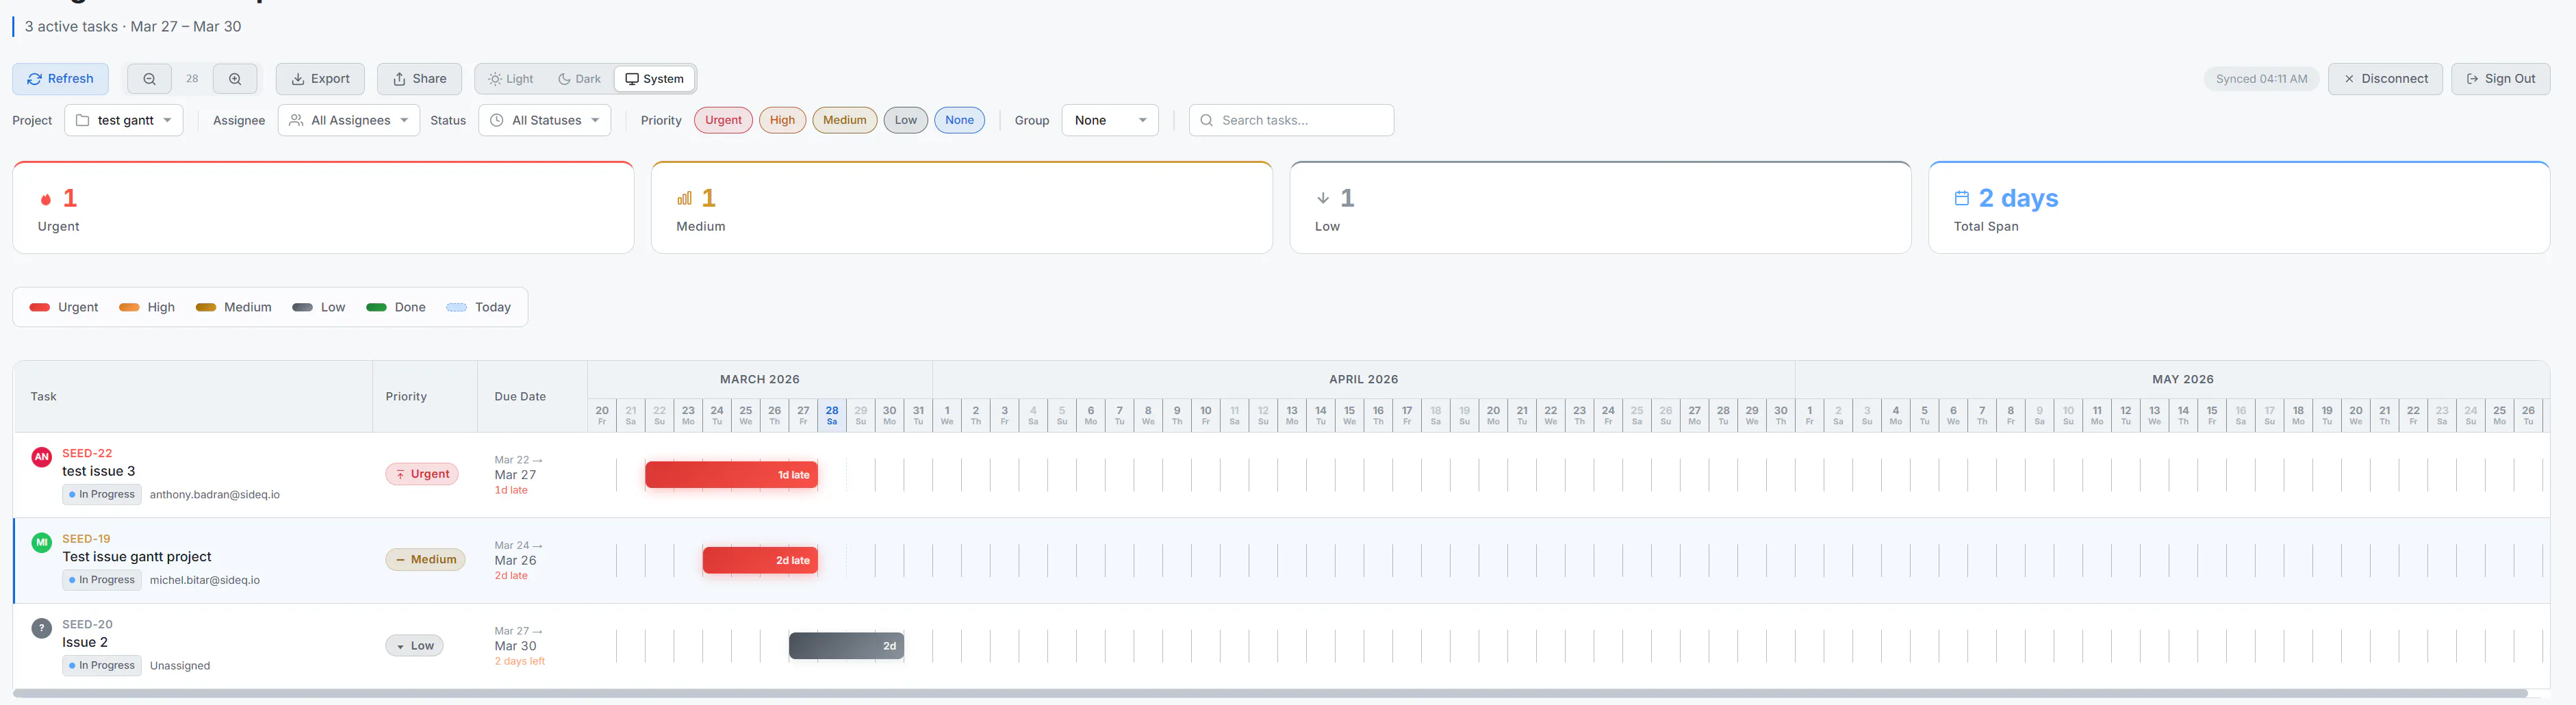Screen dimensions: 2576x705
Task: Click the APRIL 2026 month header
Action: point(1363,379)
